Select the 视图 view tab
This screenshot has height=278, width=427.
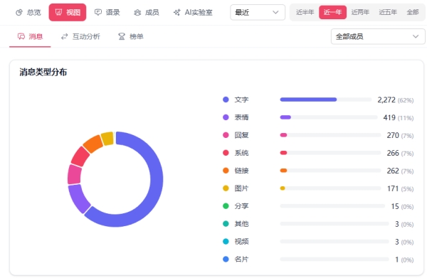coord(68,12)
